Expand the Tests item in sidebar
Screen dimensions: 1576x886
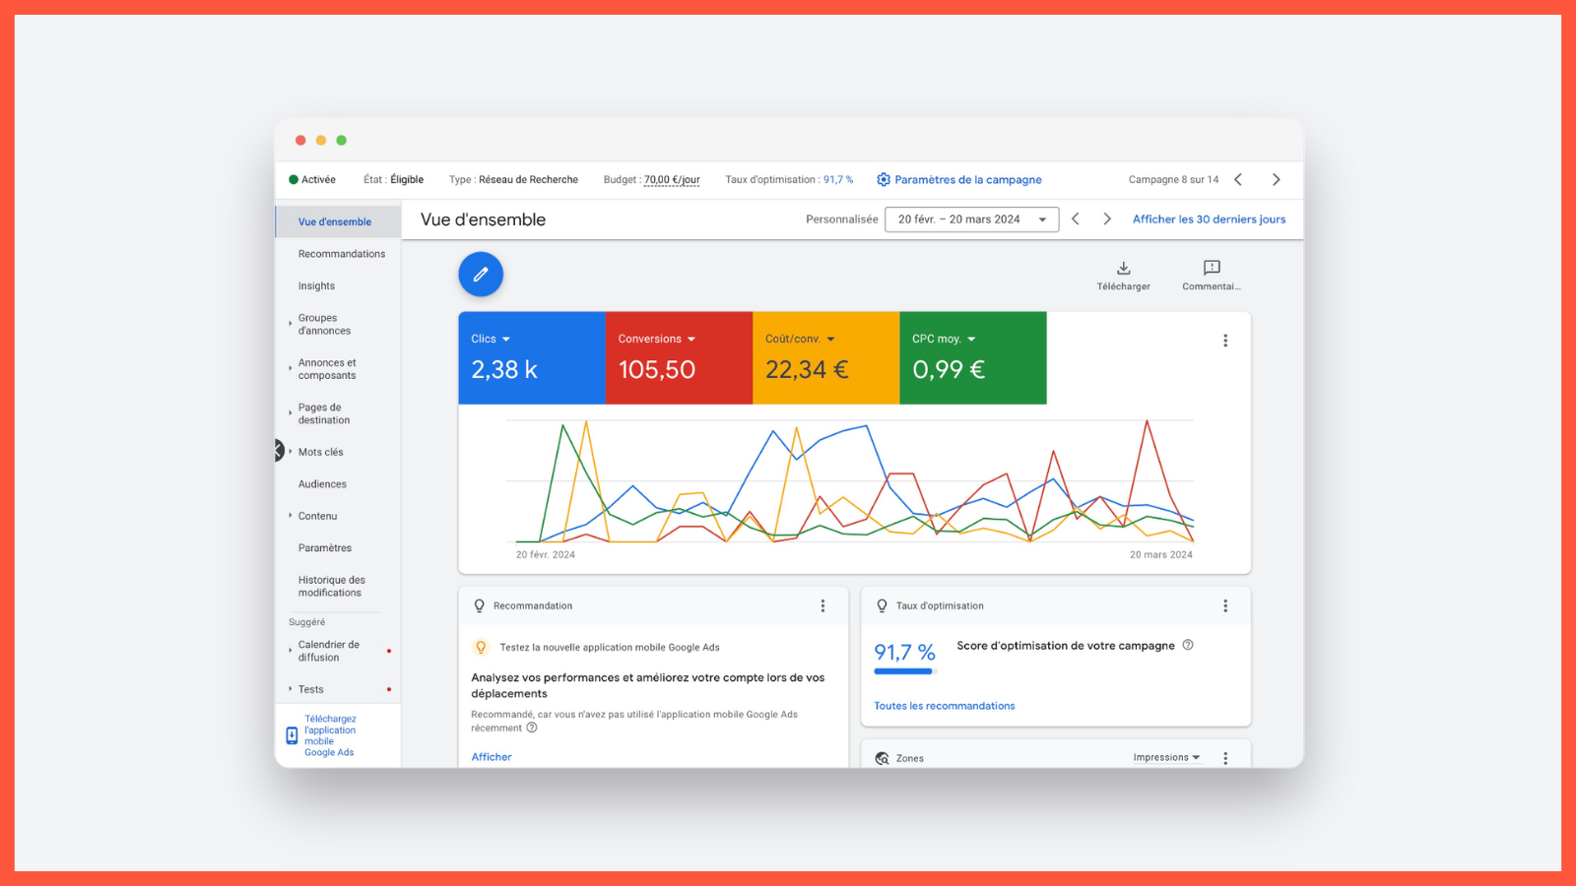(x=290, y=688)
